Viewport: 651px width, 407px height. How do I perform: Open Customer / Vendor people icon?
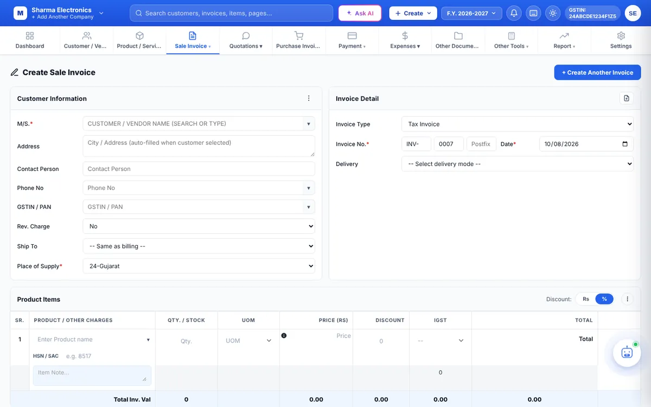(87, 36)
